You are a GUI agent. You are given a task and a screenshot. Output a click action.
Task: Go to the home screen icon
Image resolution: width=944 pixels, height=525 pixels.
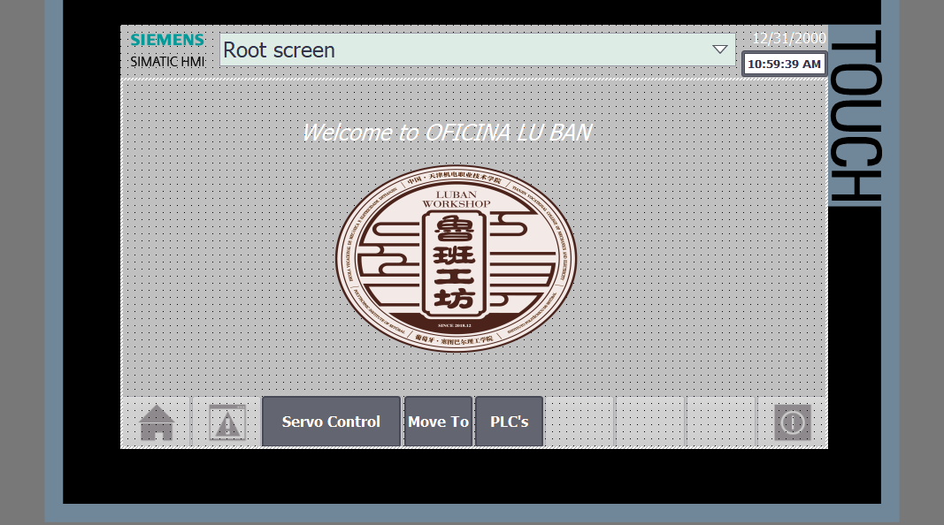click(x=157, y=422)
